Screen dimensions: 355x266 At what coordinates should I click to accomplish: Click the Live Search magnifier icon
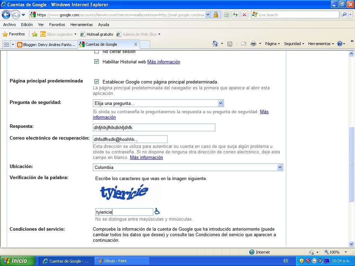pyautogui.click(x=344, y=15)
